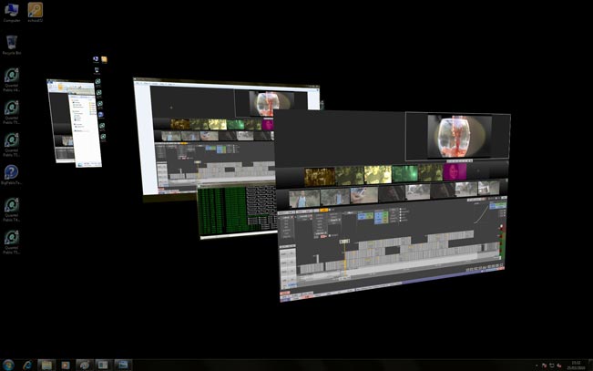Open the last Quantel Pablo desktop shortcut
Screen dimensions: 593x371
coord(12,237)
